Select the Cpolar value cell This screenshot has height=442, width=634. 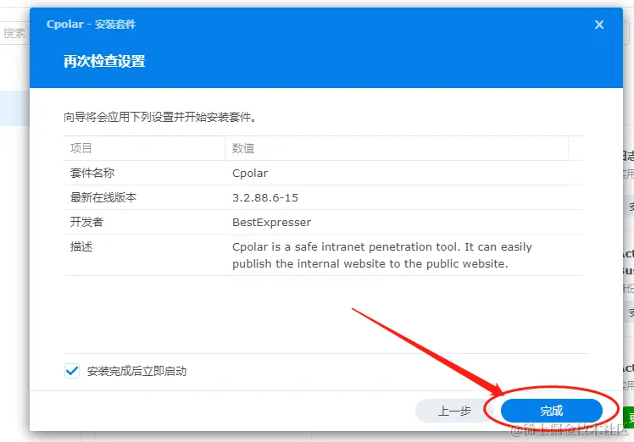(250, 174)
